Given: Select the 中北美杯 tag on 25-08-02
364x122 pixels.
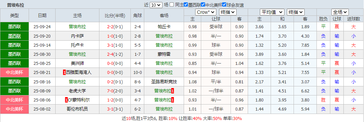Looking at the screenshot, I should pos(14,109).
